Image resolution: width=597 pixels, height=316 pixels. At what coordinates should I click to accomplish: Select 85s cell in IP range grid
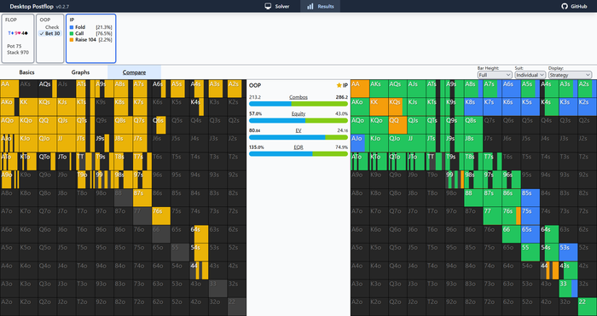530,198
